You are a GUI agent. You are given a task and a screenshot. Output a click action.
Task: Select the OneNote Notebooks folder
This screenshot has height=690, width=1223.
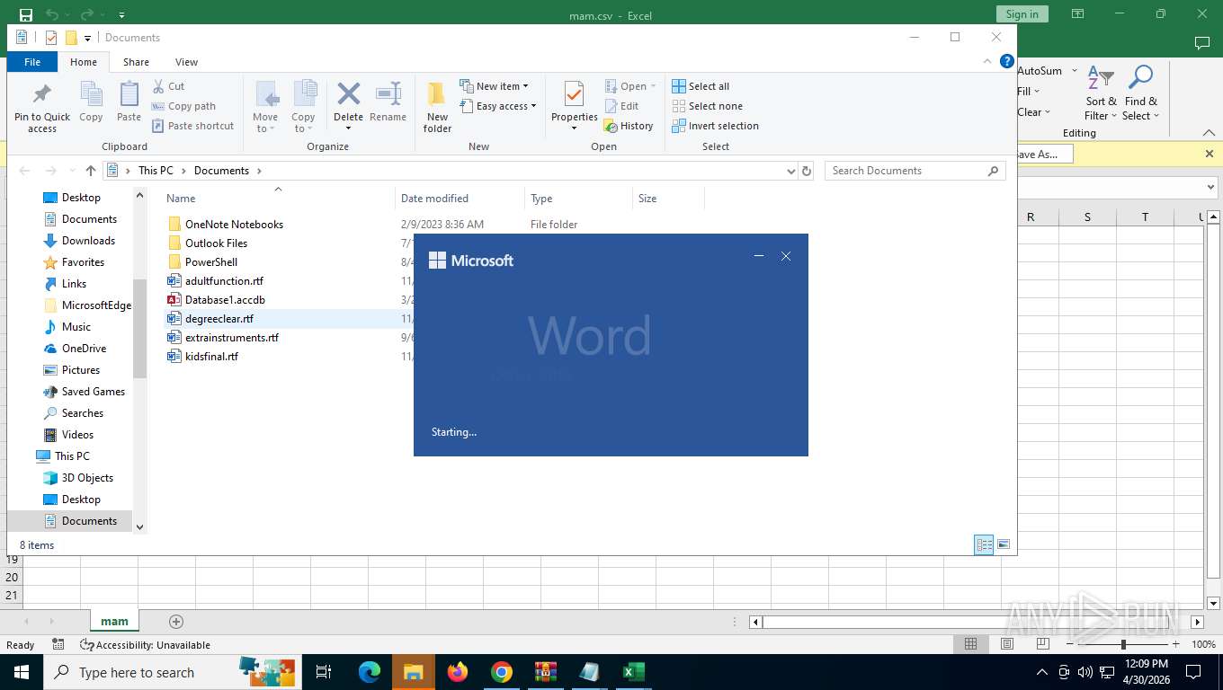click(234, 225)
